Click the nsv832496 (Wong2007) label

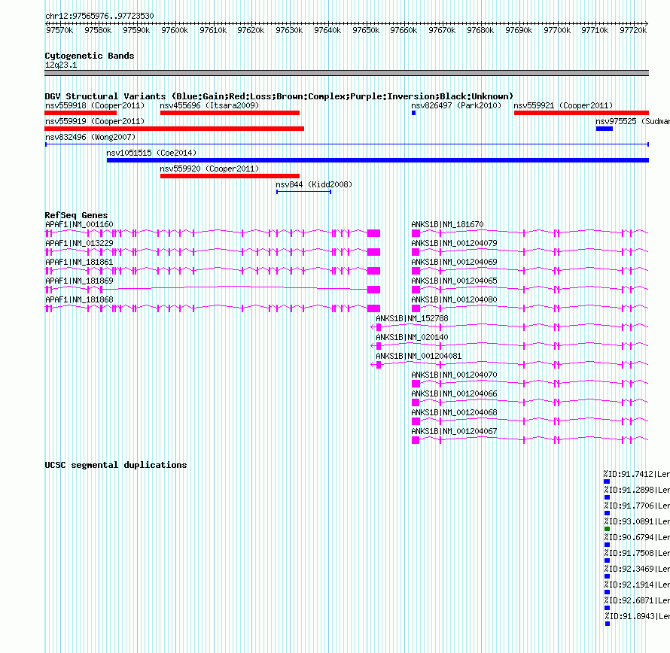(x=90, y=137)
